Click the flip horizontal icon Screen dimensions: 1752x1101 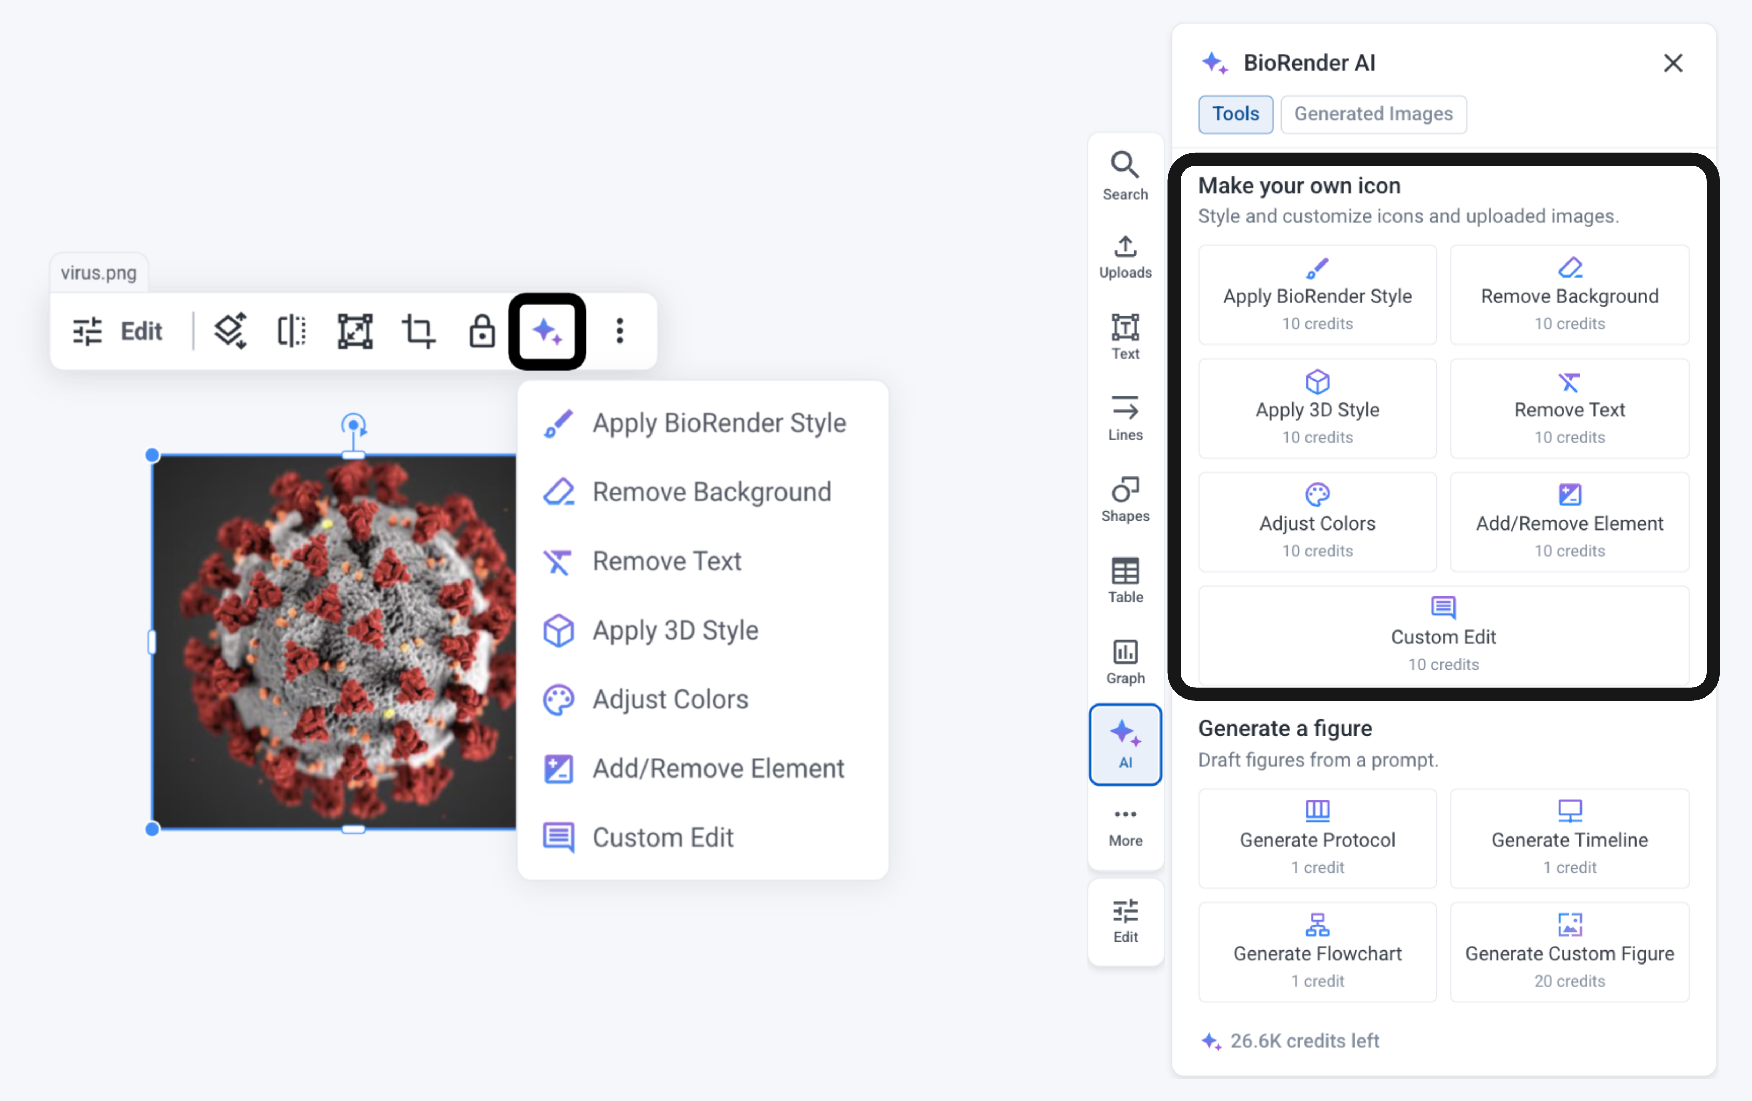[x=292, y=331]
